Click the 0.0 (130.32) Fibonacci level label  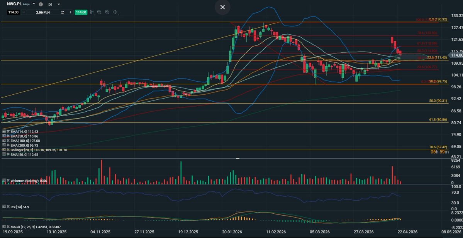438,19
